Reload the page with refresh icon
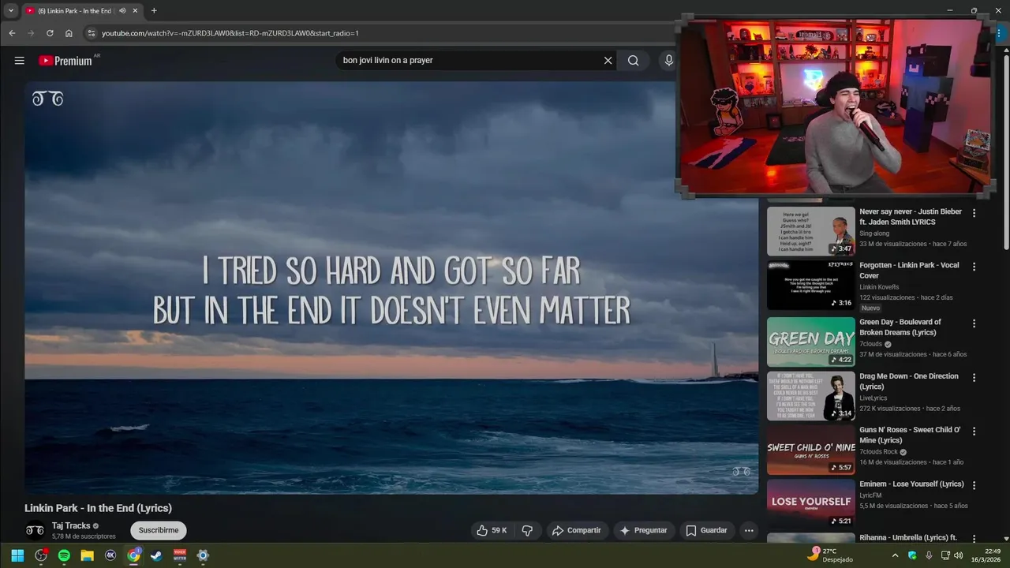 50,33
